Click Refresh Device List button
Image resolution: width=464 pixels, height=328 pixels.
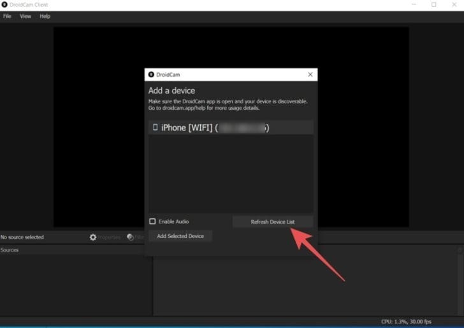pyautogui.click(x=273, y=221)
